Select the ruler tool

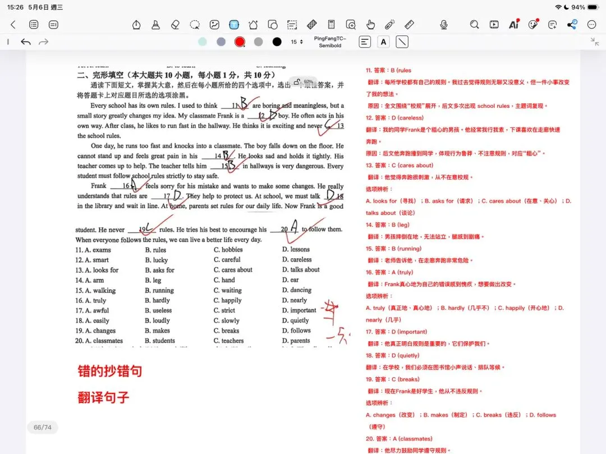(409, 25)
